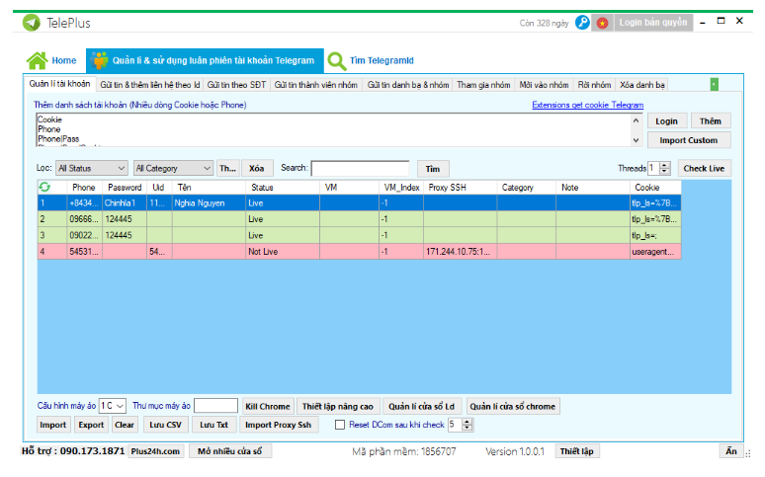765x477 pixels.
Task: Open Rời nhóm tab
Action: (x=594, y=85)
